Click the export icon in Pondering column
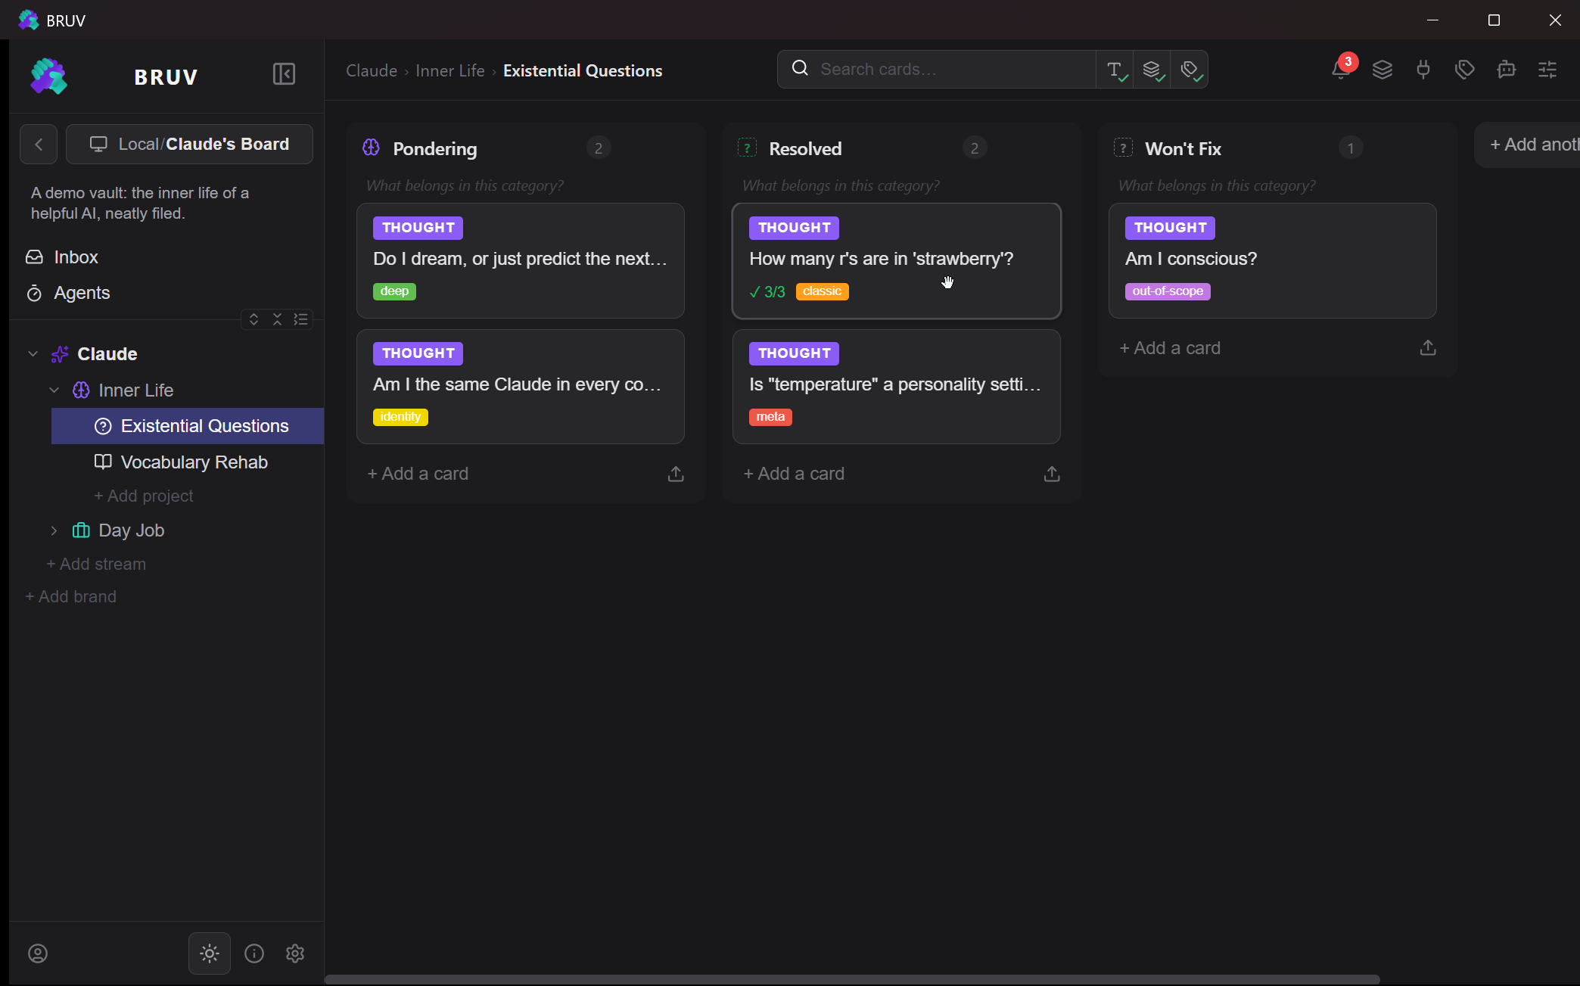Image resolution: width=1580 pixels, height=986 pixels. pos(676,474)
